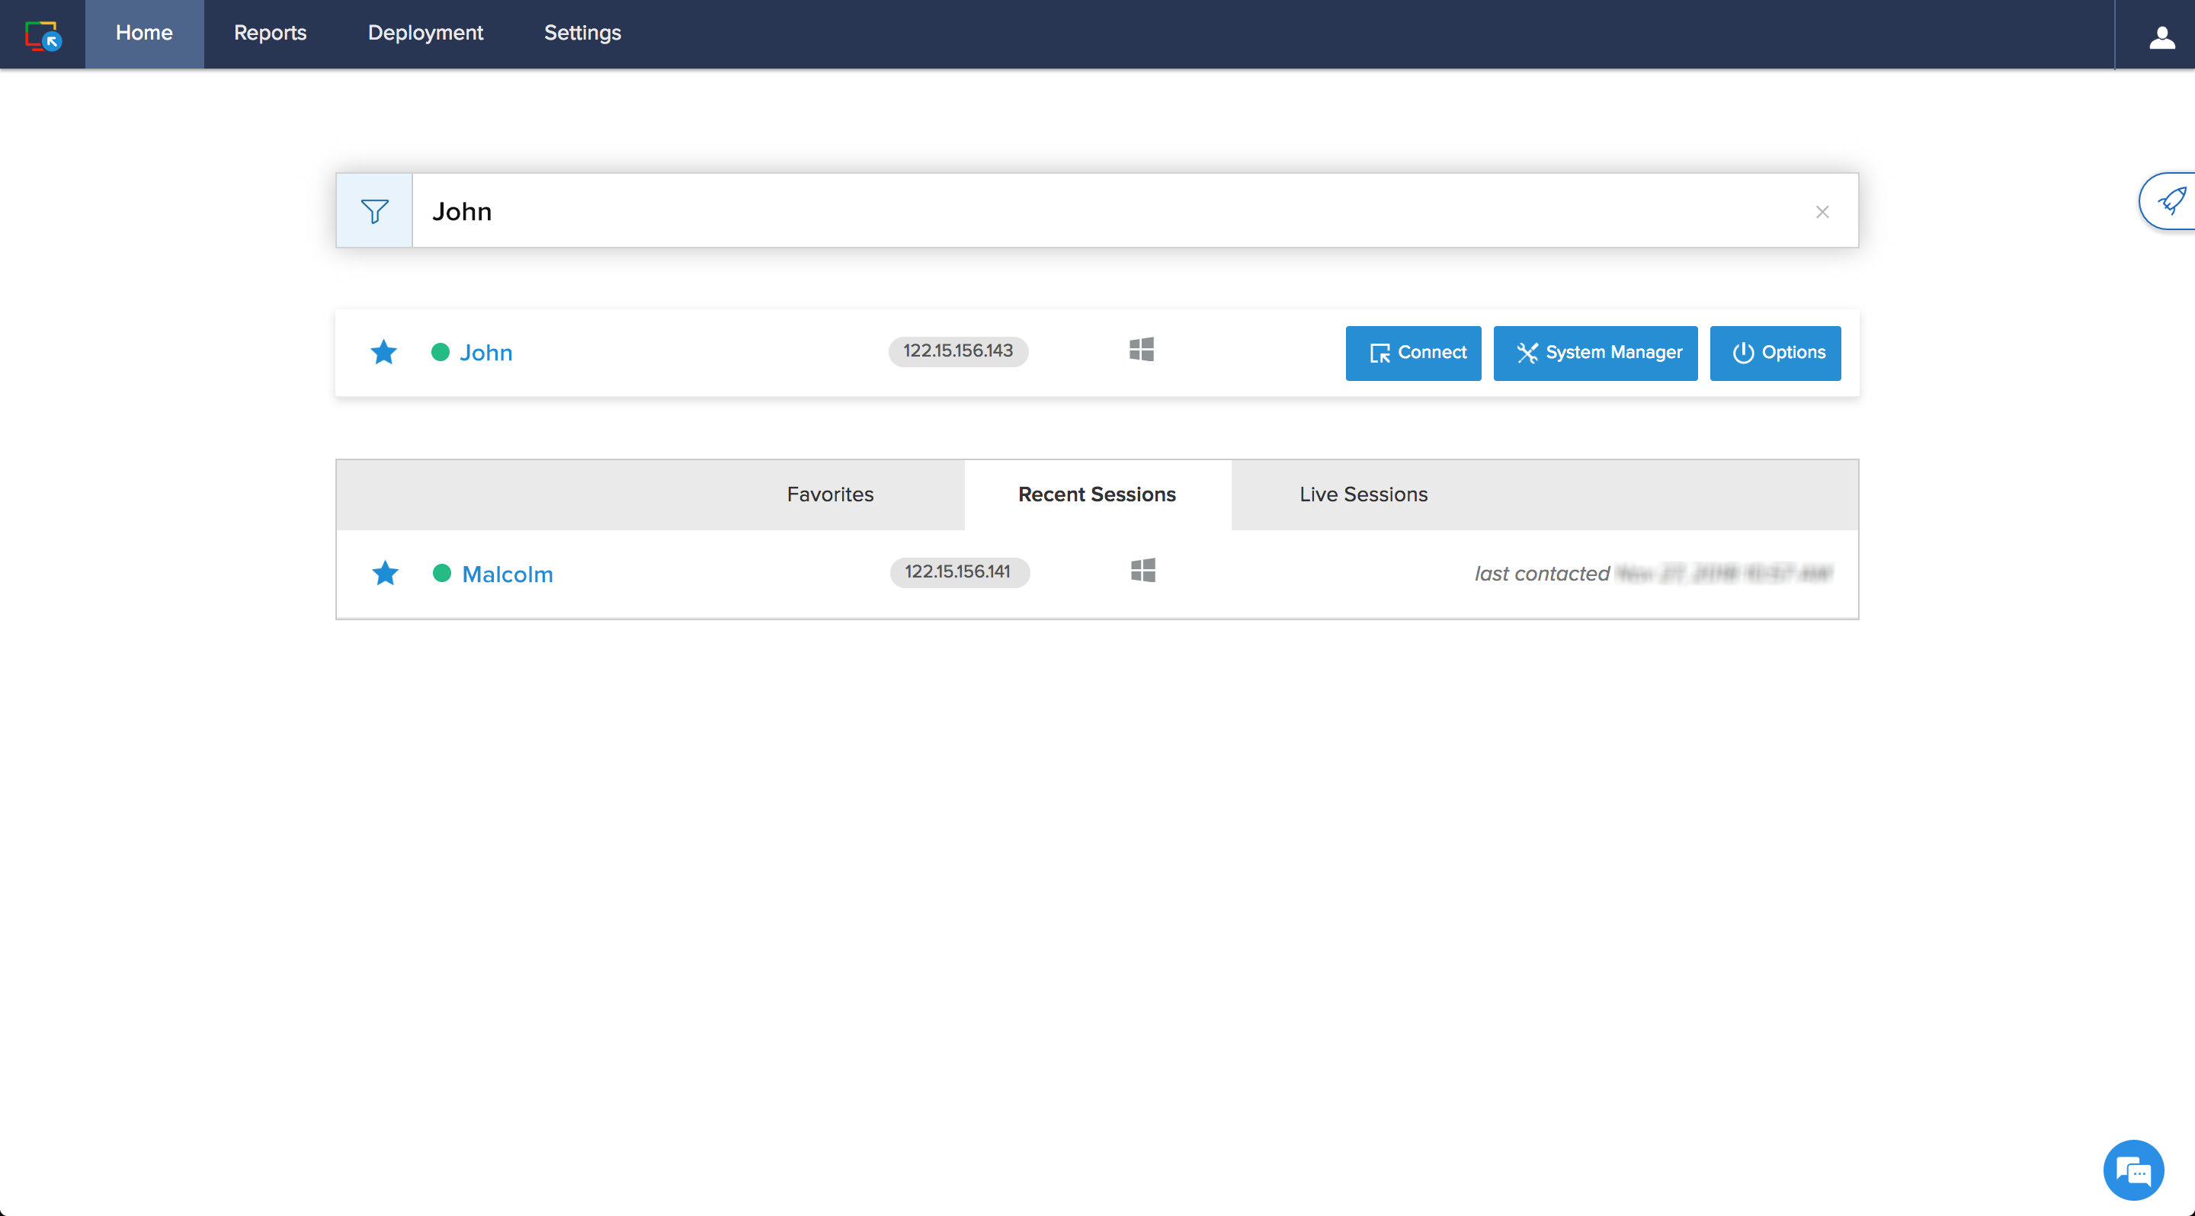2195x1216 pixels.
Task: Click the filter funnel icon
Action: (374, 211)
